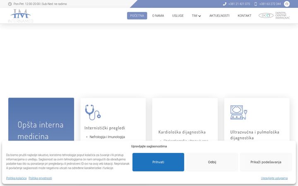298x186 pixels.
Task: Click the Nefrologija i Imunologija list item
Action: pyautogui.click(x=107, y=137)
